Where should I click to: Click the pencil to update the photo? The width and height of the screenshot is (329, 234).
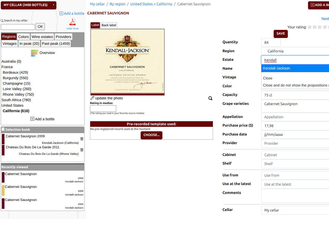92,98
